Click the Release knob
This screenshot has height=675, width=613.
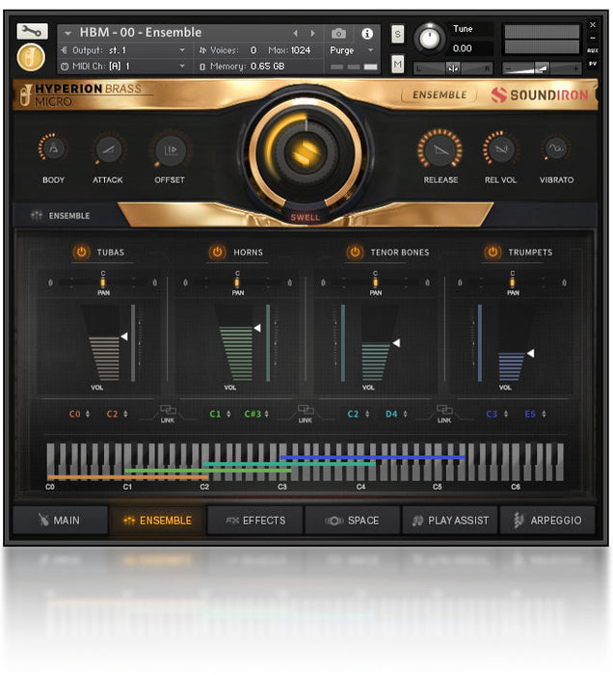click(x=440, y=149)
